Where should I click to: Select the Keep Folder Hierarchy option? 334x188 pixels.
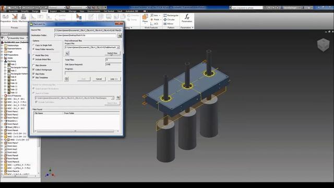(x=43, y=49)
